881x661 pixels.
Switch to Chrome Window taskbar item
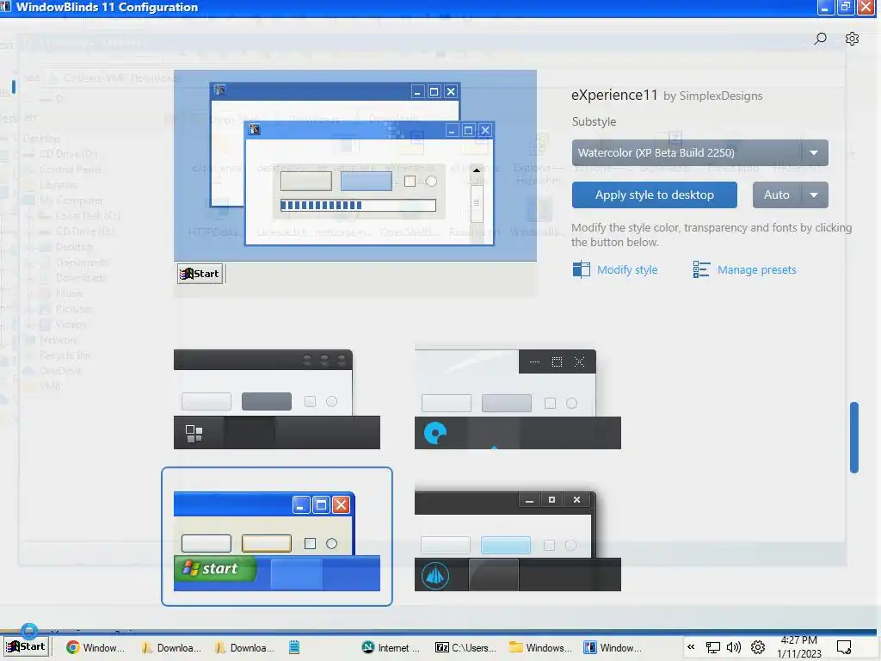(96, 648)
